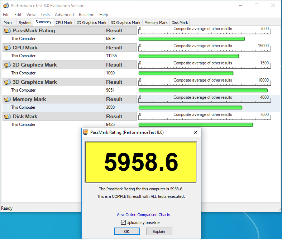Image resolution: width=282 pixels, height=239 pixels.
Task: Click the 2D Graphics result value 1060
Action: (110, 73)
